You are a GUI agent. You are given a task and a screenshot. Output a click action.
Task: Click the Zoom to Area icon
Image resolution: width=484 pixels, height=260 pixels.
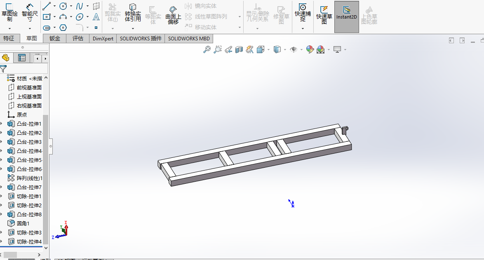tap(218, 49)
